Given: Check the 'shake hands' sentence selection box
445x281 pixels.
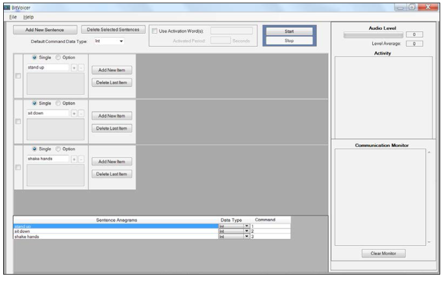Looking at the screenshot, I should coord(18,167).
